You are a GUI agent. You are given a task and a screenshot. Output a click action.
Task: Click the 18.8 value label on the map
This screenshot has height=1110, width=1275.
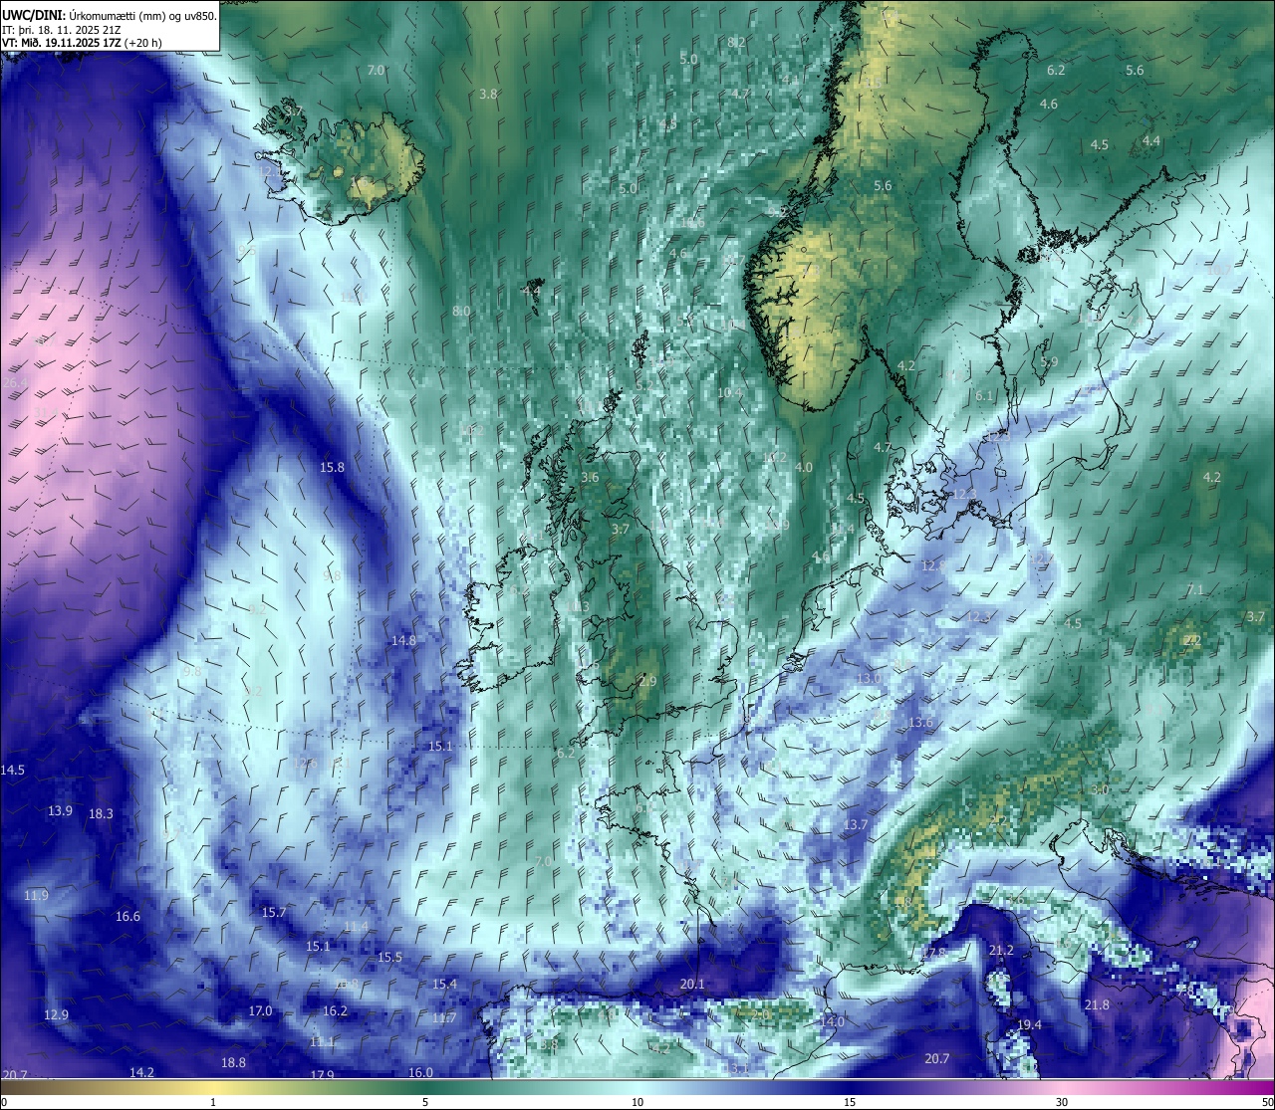(x=233, y=1063)
